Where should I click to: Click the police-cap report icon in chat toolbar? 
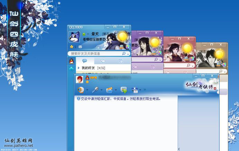click(135, 90)
